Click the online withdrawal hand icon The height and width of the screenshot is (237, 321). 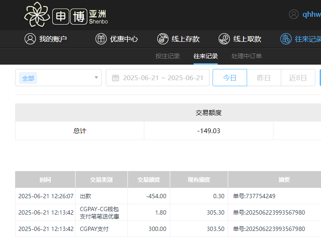pos(224,39)
